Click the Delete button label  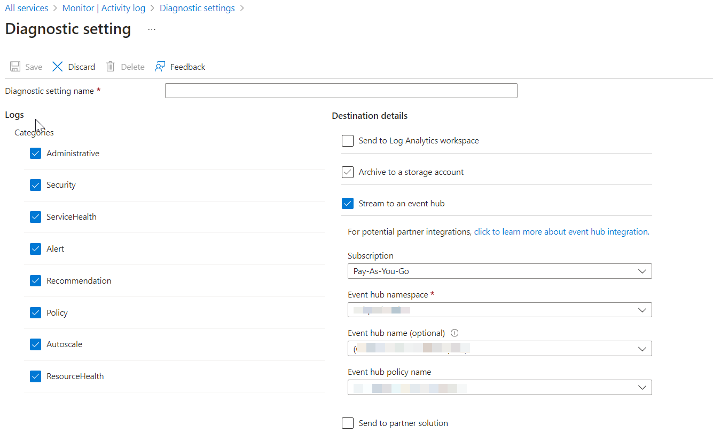coord(132,67)
